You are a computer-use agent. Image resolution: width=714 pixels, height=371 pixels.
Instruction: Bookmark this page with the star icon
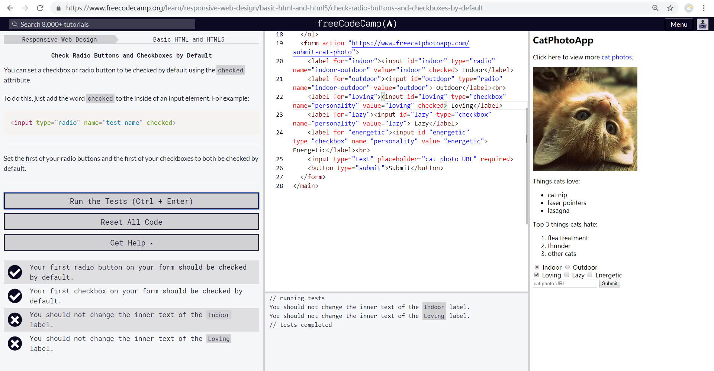click(670, 8)
